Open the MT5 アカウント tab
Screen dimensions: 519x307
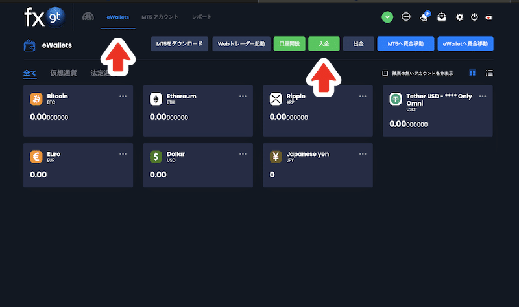tap(160, 17)
